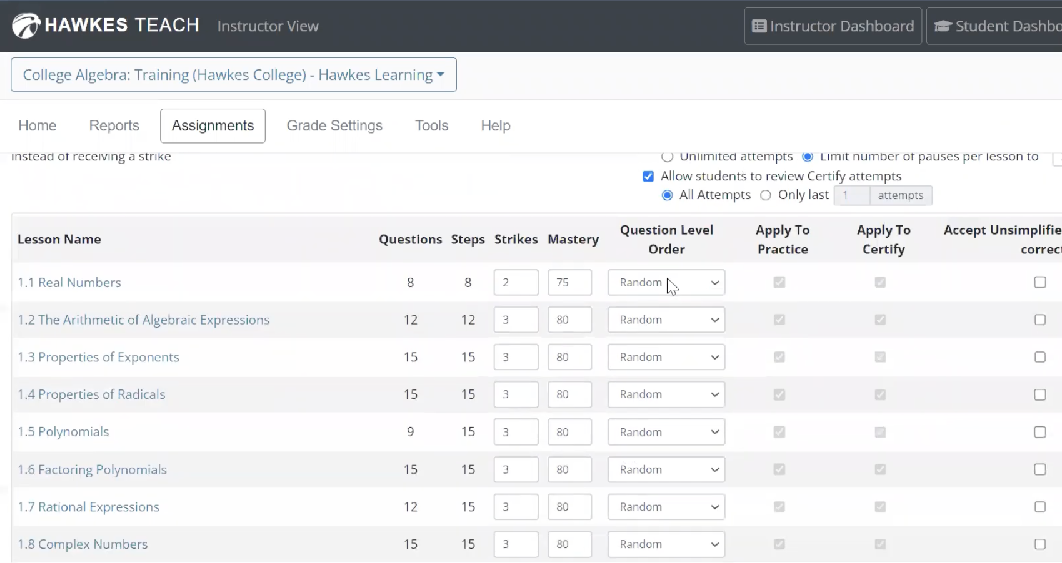Click Strikes field for 1.1 Real Numbers
This screenshot has height=563, width=1062.
point(516,282)
